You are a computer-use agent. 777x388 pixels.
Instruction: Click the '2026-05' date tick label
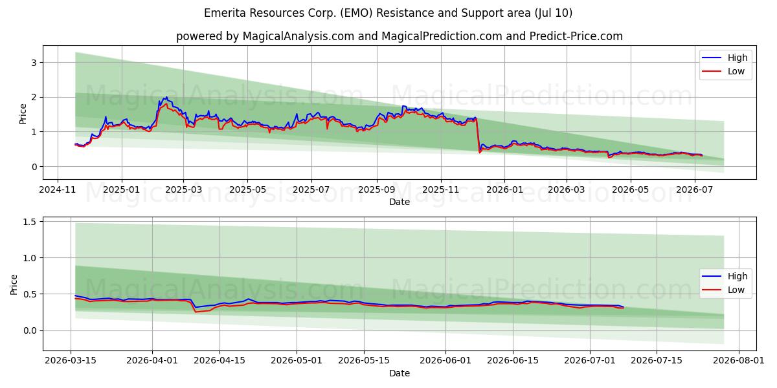[x=631, y=189]
